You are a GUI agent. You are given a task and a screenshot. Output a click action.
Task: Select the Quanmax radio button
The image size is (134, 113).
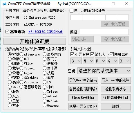(x=44, y=105)
